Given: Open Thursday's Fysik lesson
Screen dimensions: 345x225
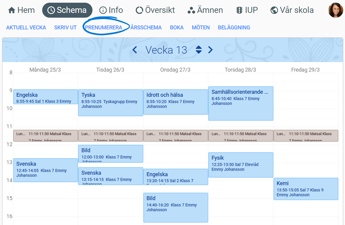Looking at the screenshot, I should point(241,164).
